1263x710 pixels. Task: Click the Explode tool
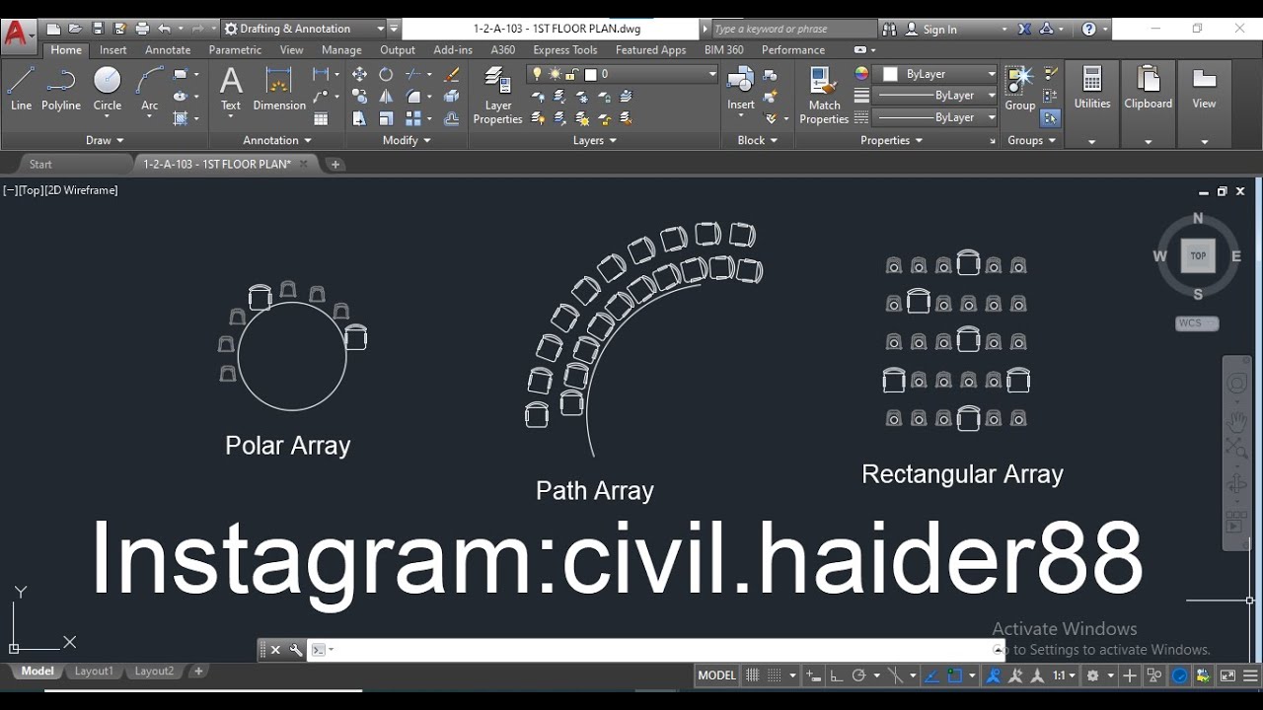452,97
